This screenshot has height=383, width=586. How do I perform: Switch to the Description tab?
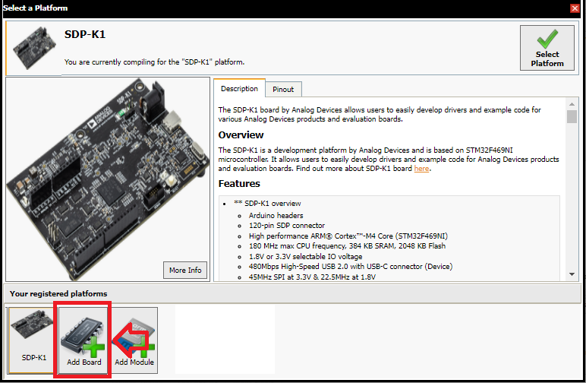[239, 89]
